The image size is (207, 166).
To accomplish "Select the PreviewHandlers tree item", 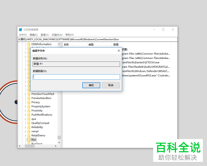I will click(41, 98).
